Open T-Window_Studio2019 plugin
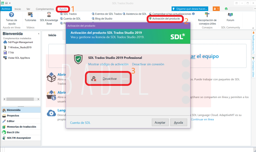The height and width of the screenshot is (152, 256). click(x=17, y=47)
